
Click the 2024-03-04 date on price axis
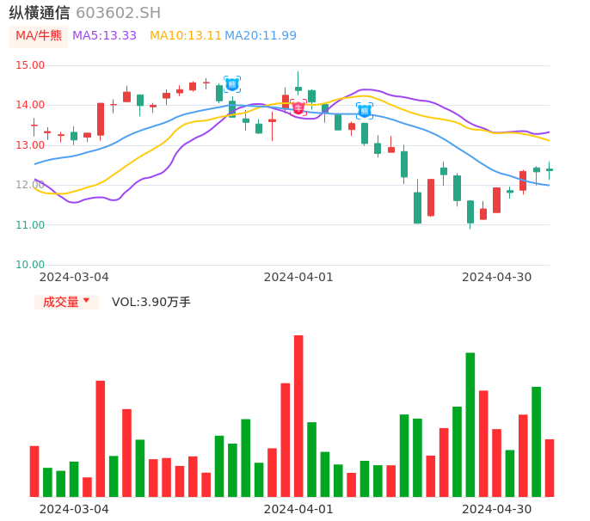[x=74, y=277]
